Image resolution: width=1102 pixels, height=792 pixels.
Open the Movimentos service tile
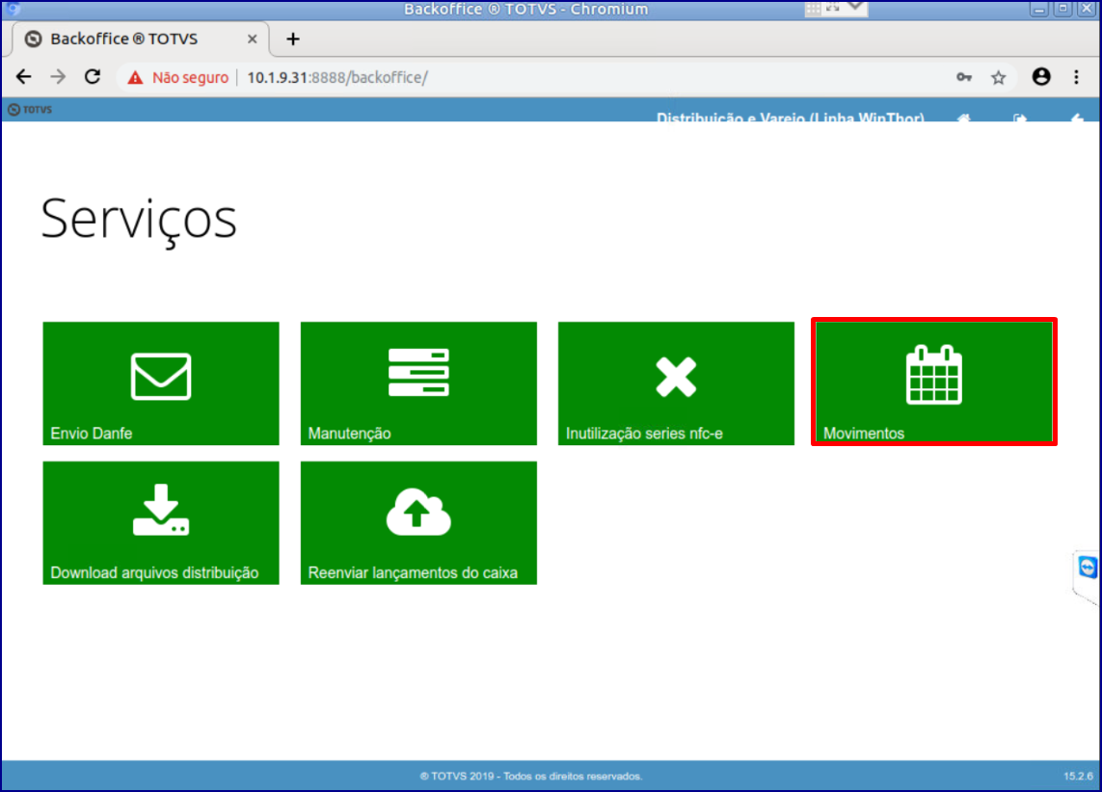(x=934, y=382)
